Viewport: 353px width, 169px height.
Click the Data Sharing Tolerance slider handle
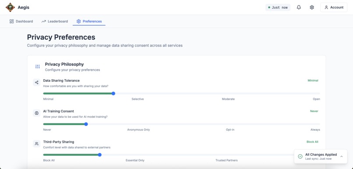113,93
